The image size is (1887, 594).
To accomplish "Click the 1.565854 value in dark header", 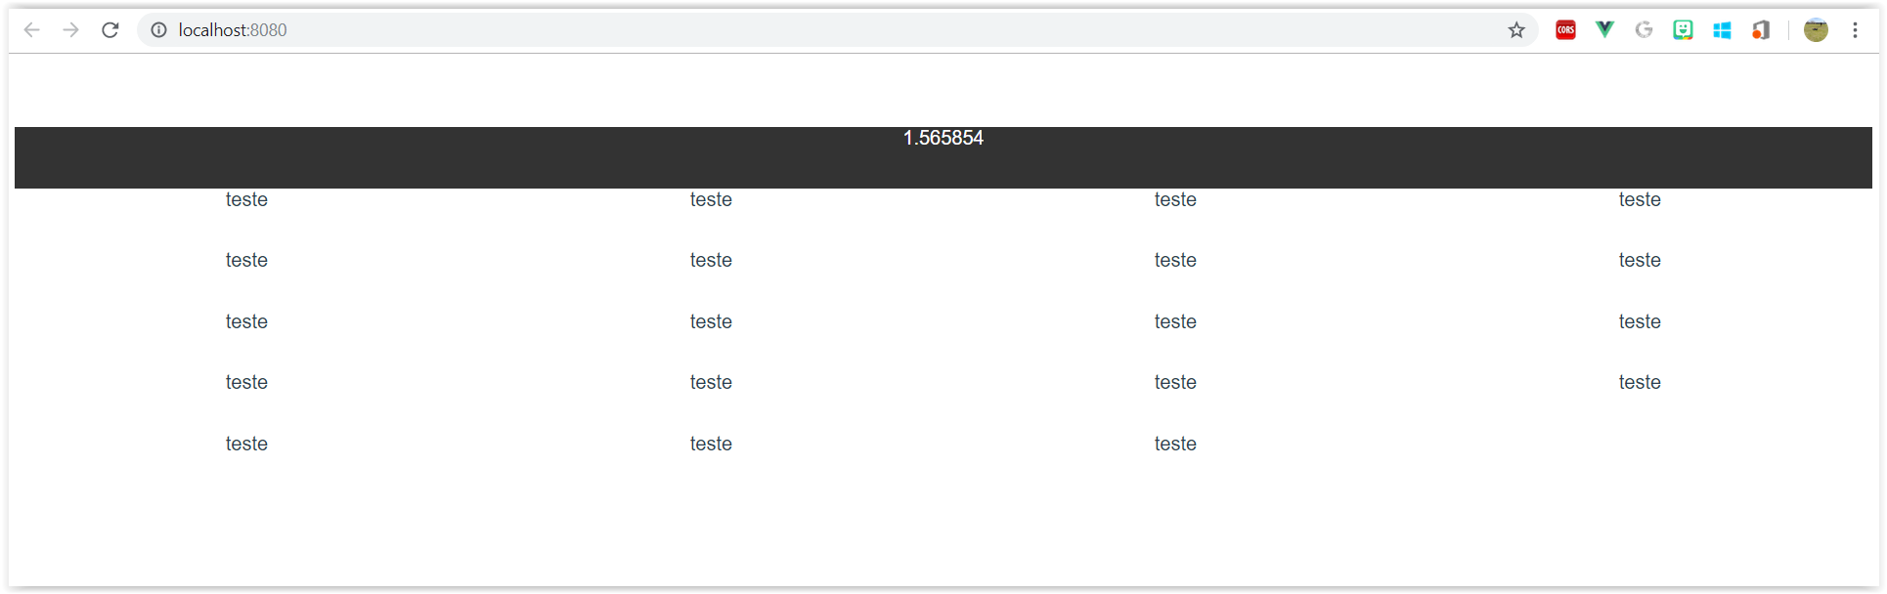I will (x=943, y=138).
